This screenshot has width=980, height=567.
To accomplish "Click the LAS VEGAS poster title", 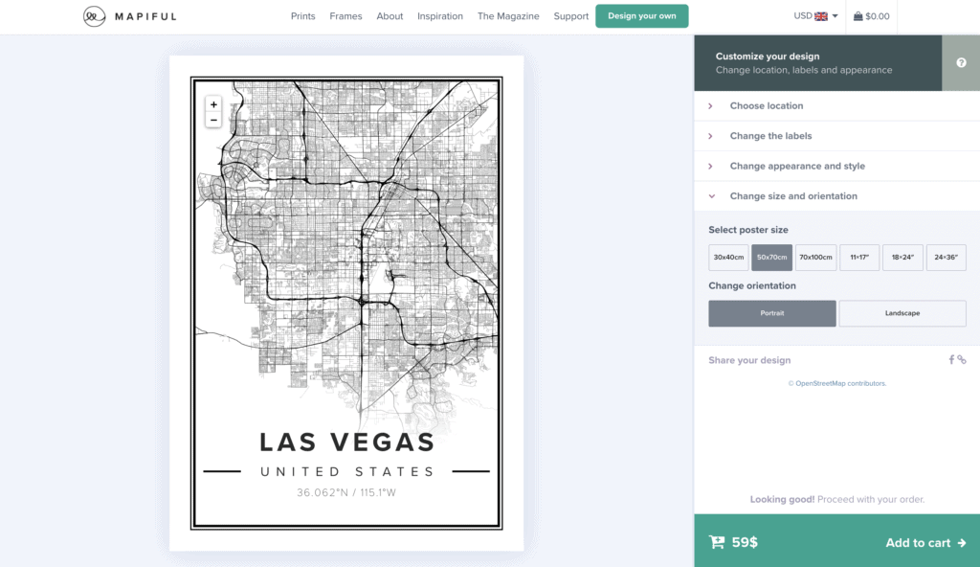I will coord(347,442).
